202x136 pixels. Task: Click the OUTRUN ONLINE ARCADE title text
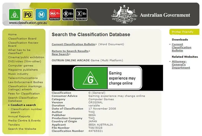point(71,60)
